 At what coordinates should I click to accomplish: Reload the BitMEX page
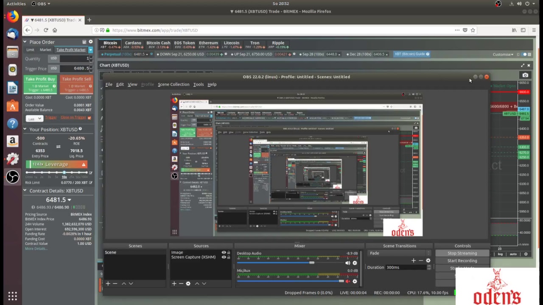tap(46, 30)
